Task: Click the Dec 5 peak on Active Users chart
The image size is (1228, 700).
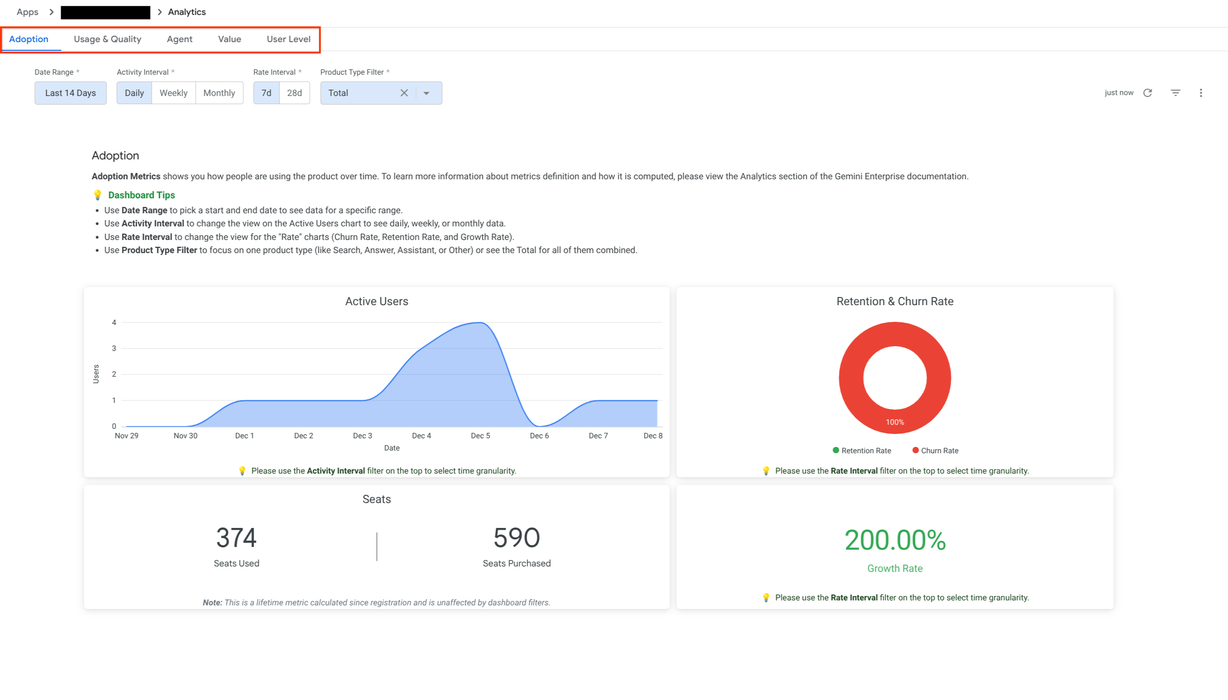Action: tap(480, 323)
